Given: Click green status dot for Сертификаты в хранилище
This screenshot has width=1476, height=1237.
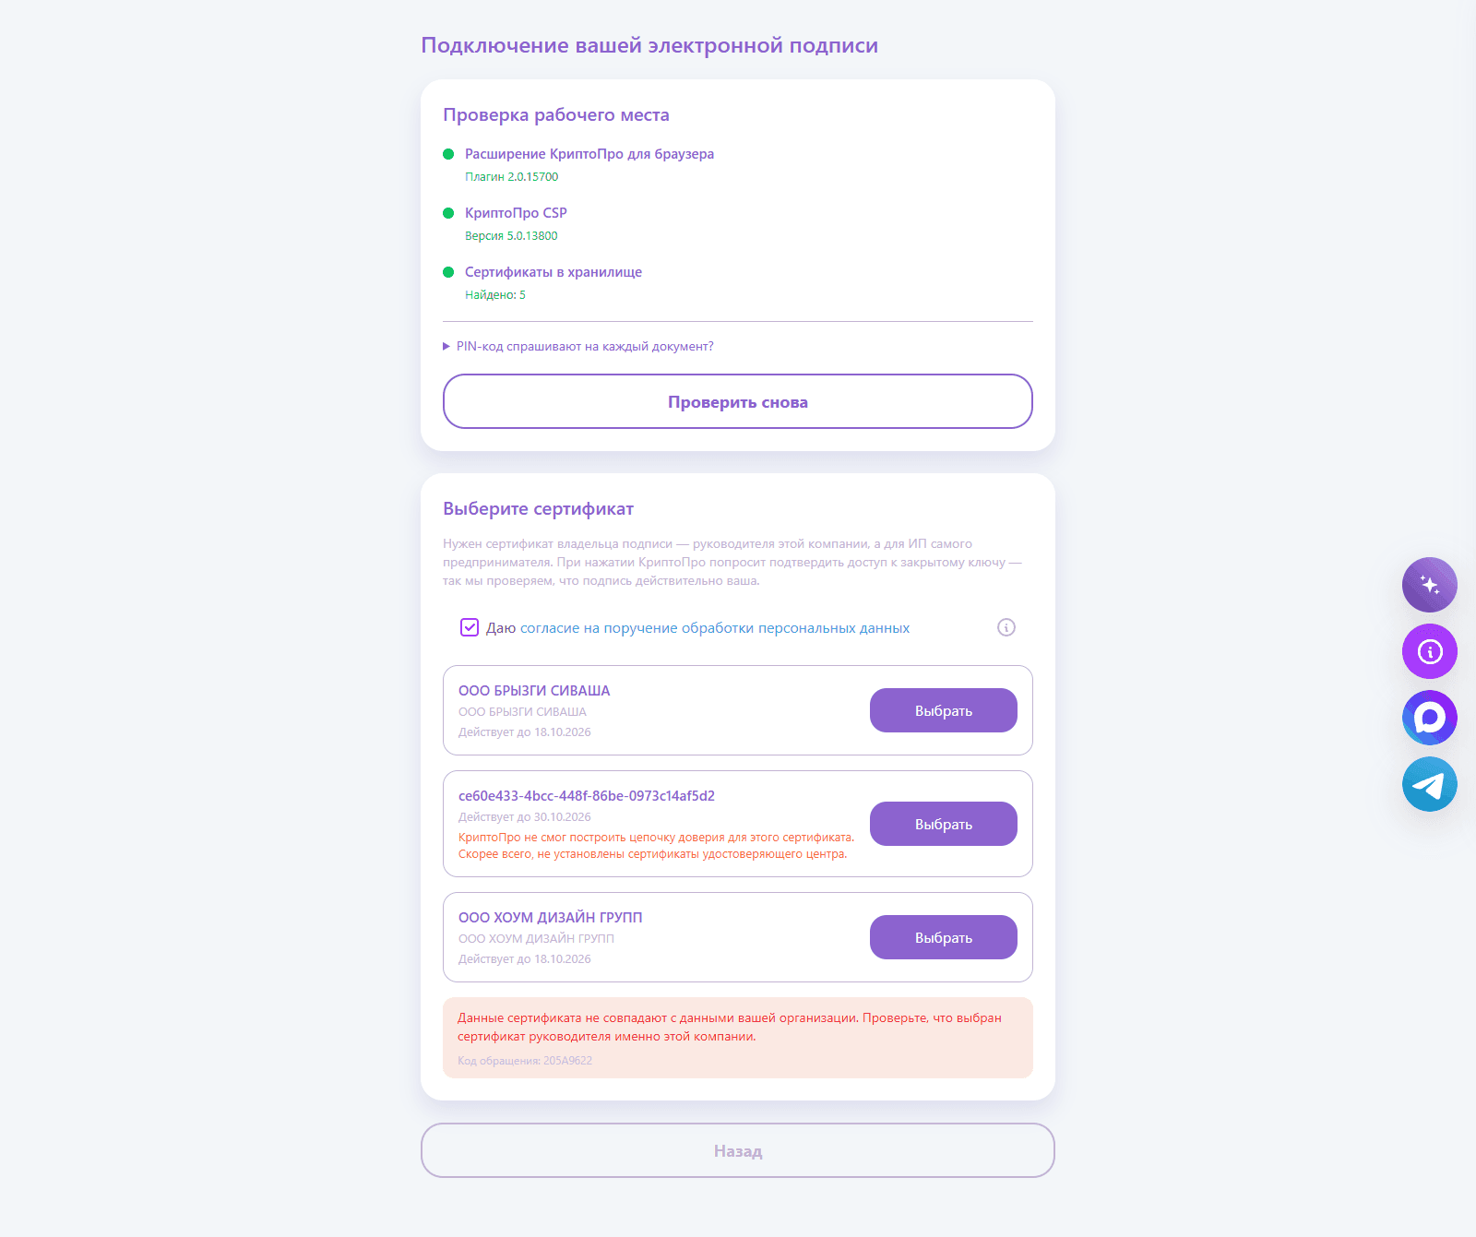Looking at the screenshot, I should click(448, 272).
